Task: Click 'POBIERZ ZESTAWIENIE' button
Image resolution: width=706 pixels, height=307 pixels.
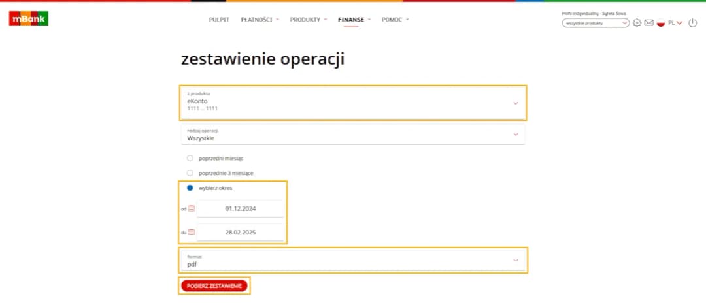Action: click(x=214, y=286)
